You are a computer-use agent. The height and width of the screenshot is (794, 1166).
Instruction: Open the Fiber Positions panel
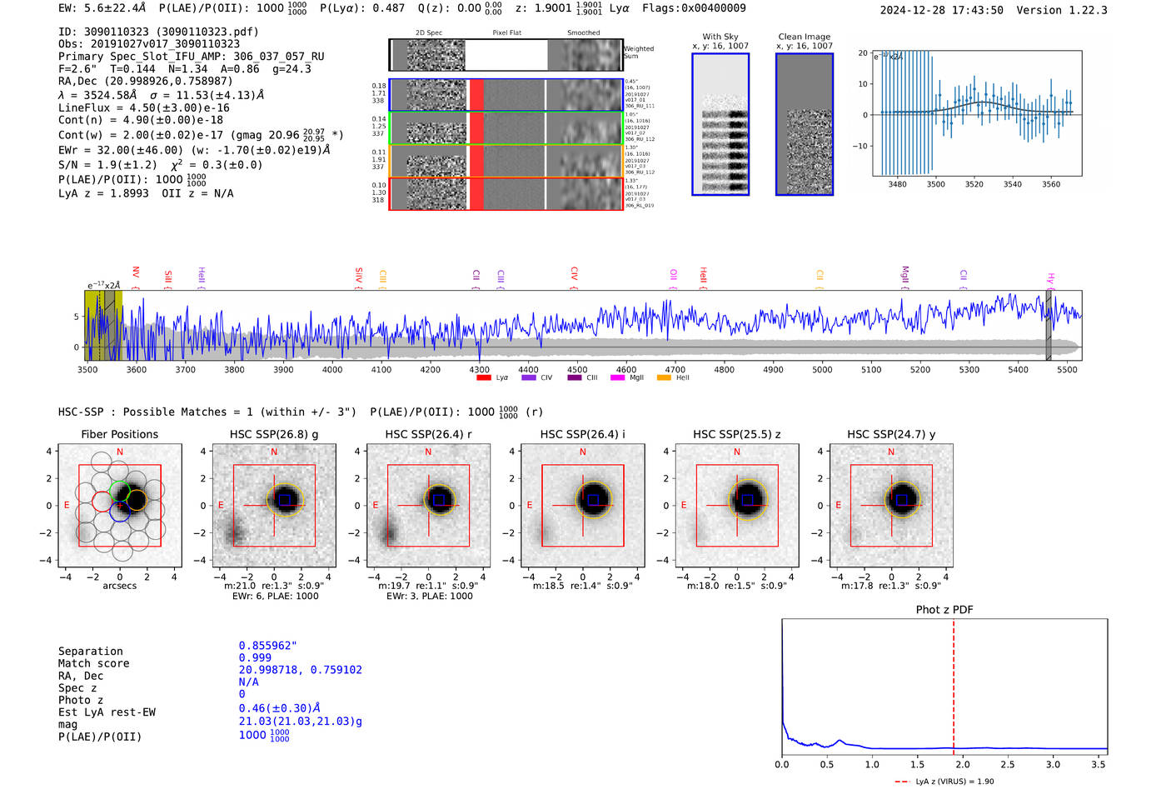pyautogui.click(x=120, y=506)
